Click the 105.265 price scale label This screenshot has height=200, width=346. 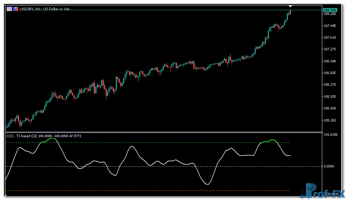330,120
